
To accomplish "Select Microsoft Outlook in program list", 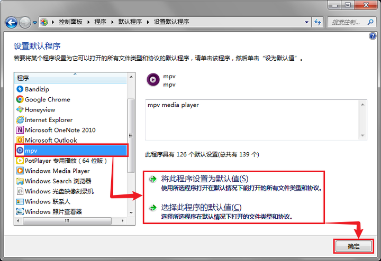I will 70,140.
